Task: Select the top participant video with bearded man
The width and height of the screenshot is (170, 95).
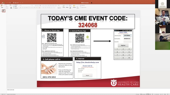Action: (163, 12)
